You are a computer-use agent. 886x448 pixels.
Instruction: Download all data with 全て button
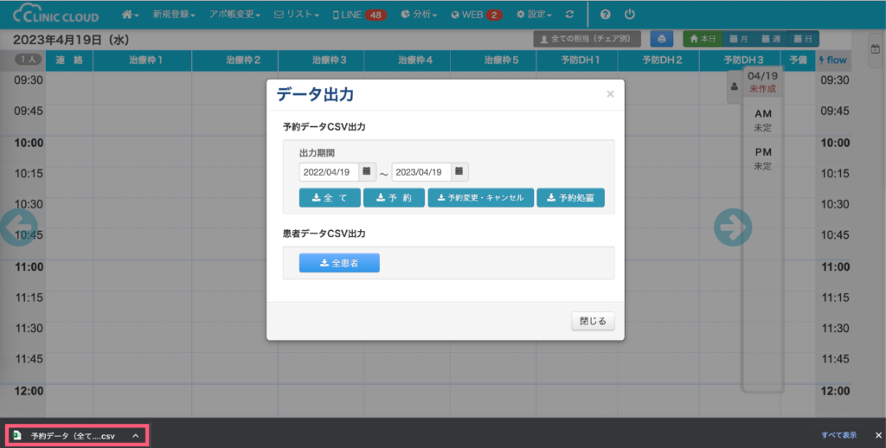point(330,198)
